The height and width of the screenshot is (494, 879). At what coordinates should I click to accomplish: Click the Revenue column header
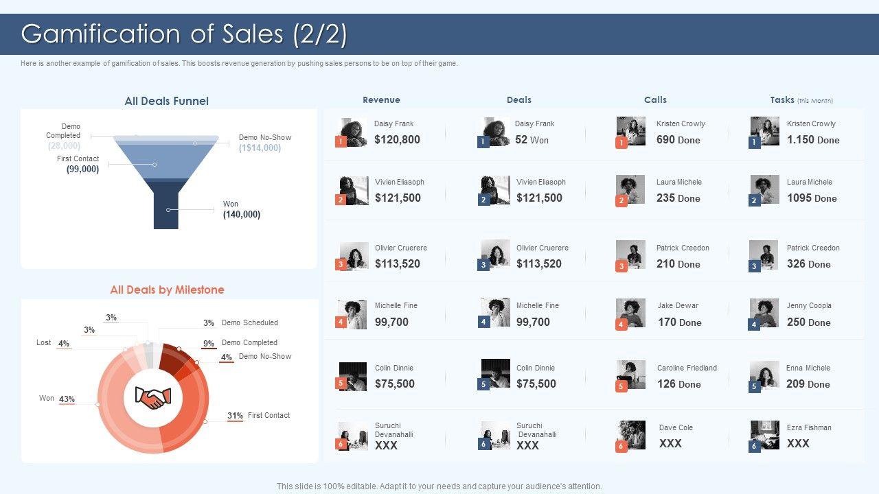coord(381,100)
